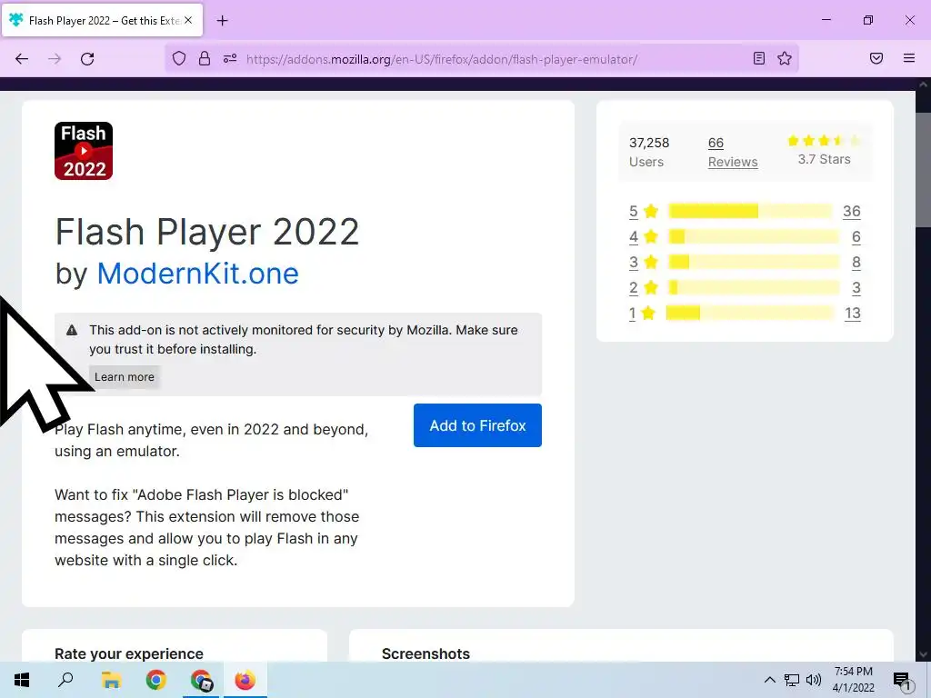Viewport: 931px width, 698px height.
Task: Open the site permissions icon in address bar
Action: click(230, 58)
